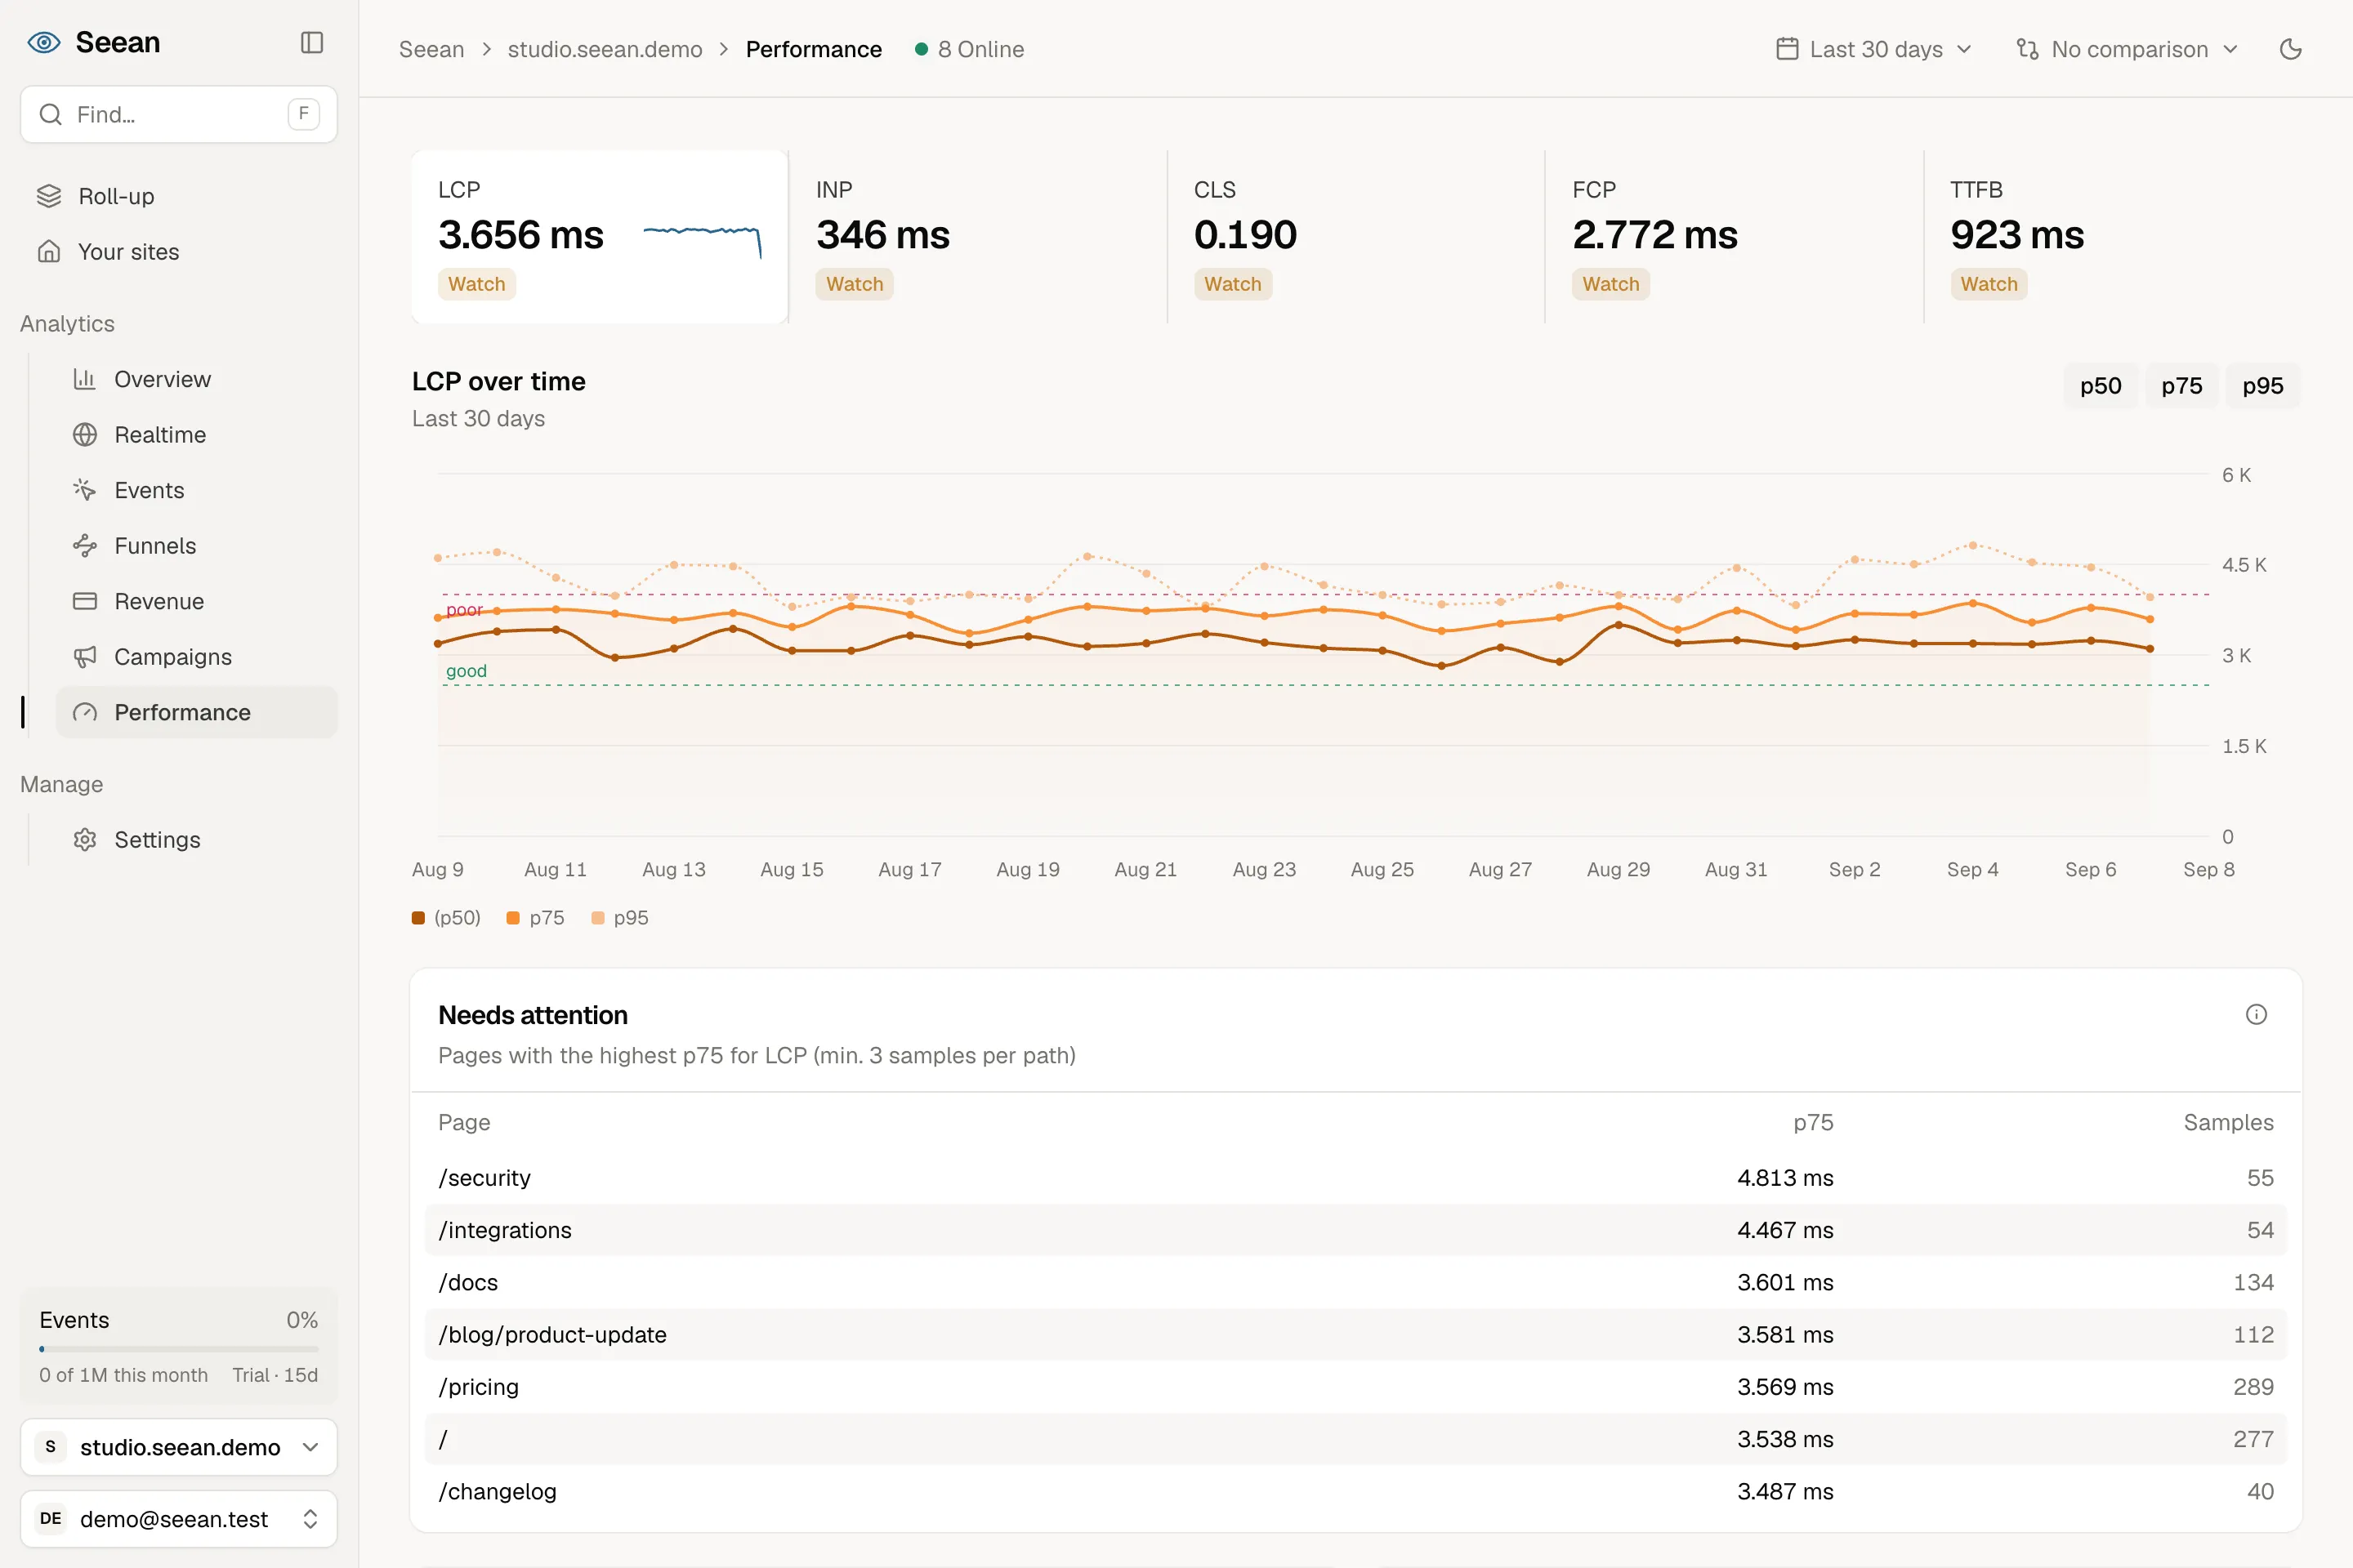The image size is (2353, 1568).
Task: Select the FCP metric card
Action: pos(1734,237)
